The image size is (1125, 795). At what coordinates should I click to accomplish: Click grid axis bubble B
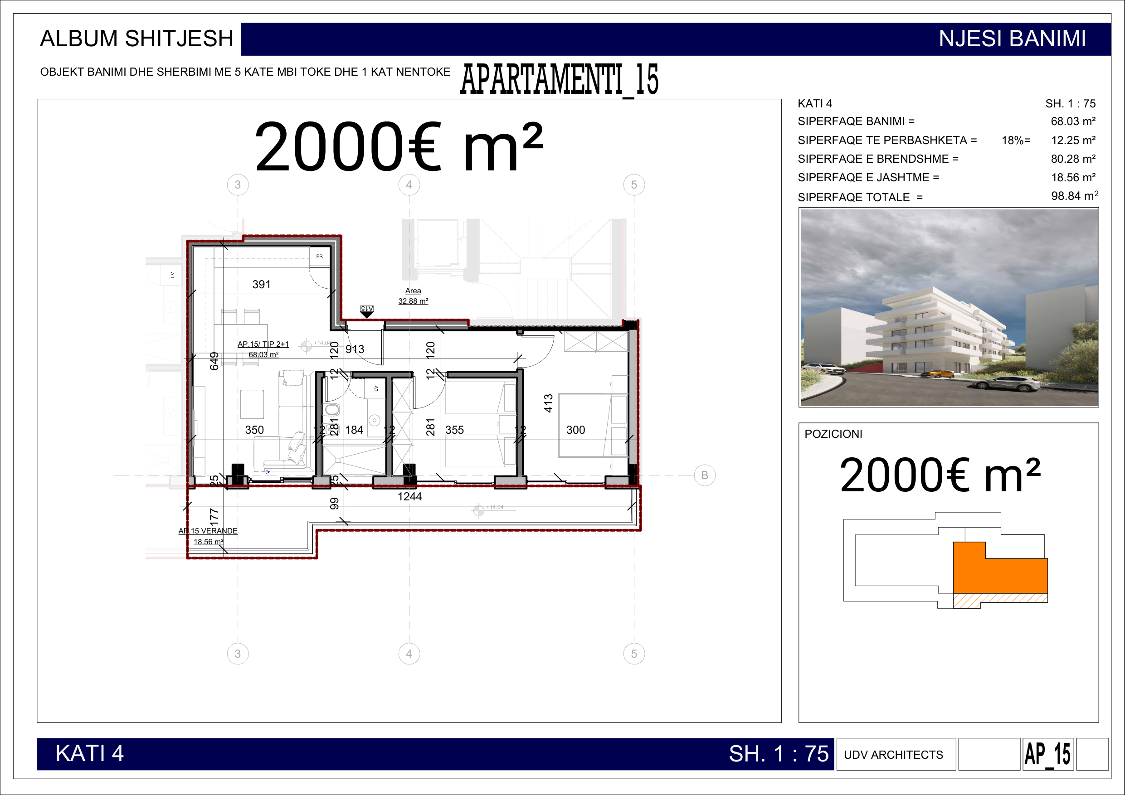pyautogui.click(x=704, y=475)
